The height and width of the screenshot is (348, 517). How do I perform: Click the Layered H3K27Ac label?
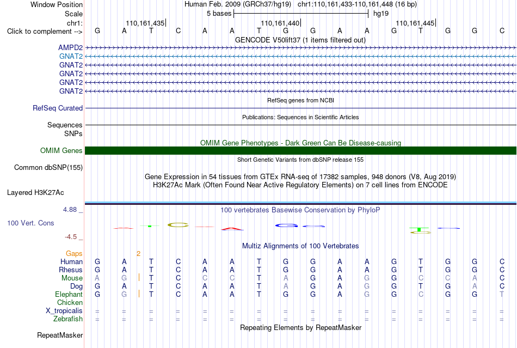click(x=35, y=193)
